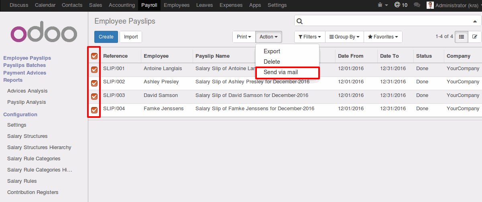Screen dimensions: 482x202
Task: Sort by the Company column header
Action: 458,56
